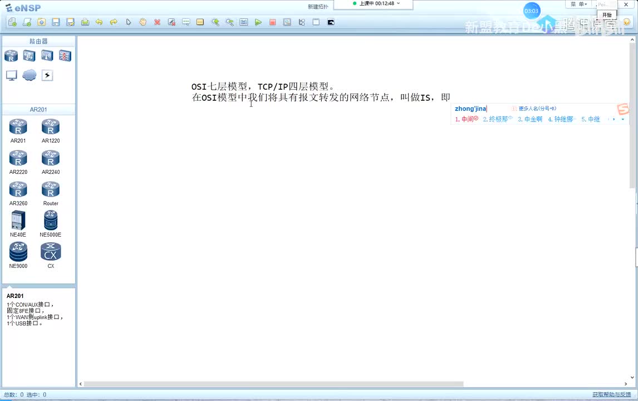Pick the NE9000 router model
This screenshot has height=401, width=638.
point(18,255)
